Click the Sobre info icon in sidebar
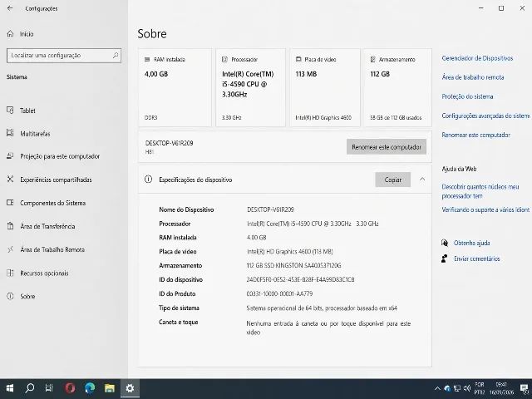The height and width of the screenshot is (399, 532). coord(10,296)
